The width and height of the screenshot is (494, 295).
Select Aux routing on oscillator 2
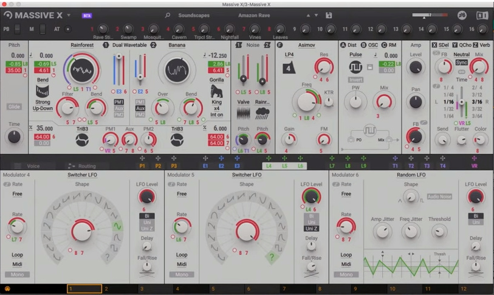(140, 108)
